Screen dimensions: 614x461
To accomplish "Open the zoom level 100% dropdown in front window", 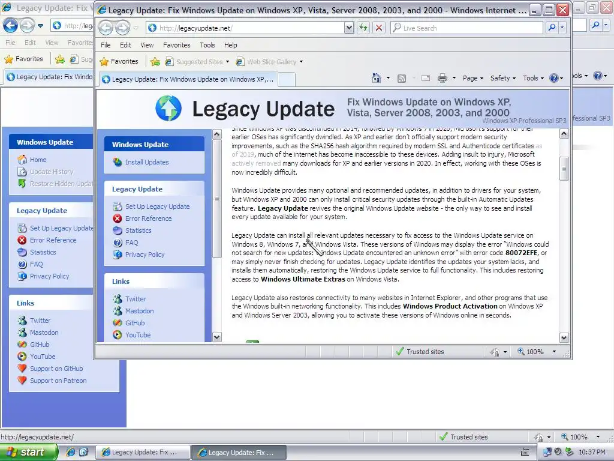I will click(554, 352).
